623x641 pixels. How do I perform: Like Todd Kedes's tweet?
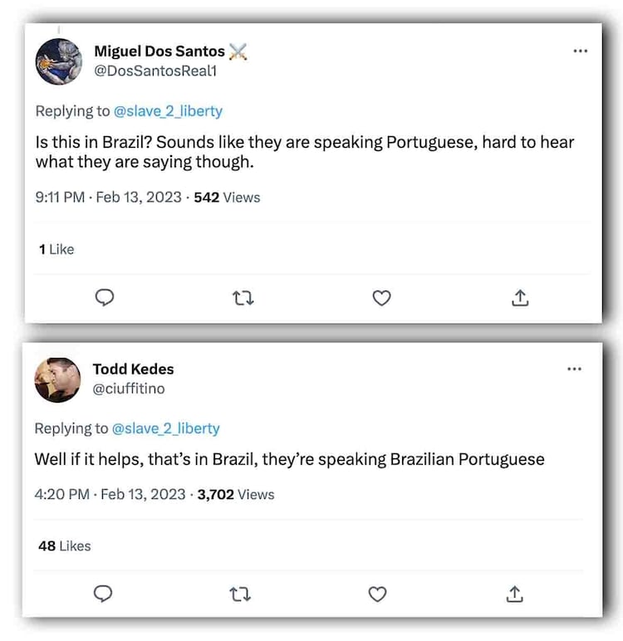tap(377, 594)
